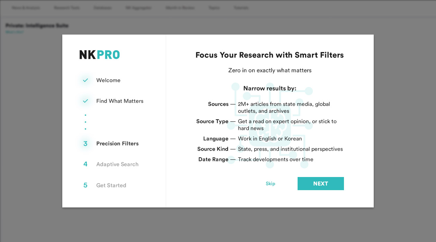Open the Research Tools menu
Screen dimensions: 436x242
pyautogui.click(x=67, y=8)
